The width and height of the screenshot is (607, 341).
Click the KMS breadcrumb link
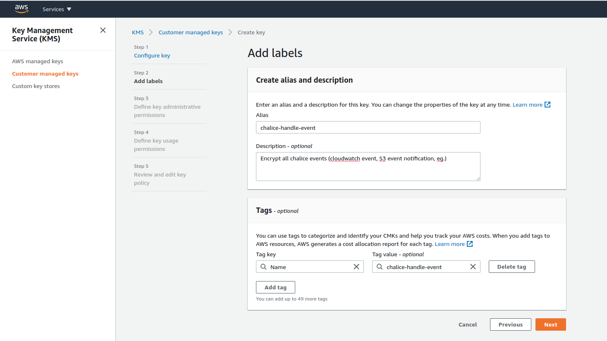coord(138,32)
